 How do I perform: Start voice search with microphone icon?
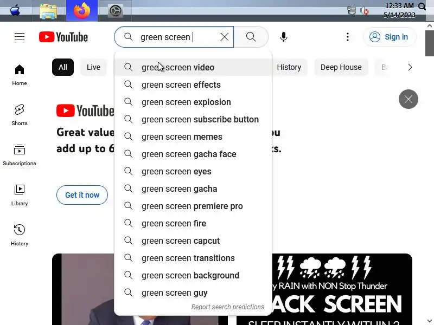[x=283, y=37]
